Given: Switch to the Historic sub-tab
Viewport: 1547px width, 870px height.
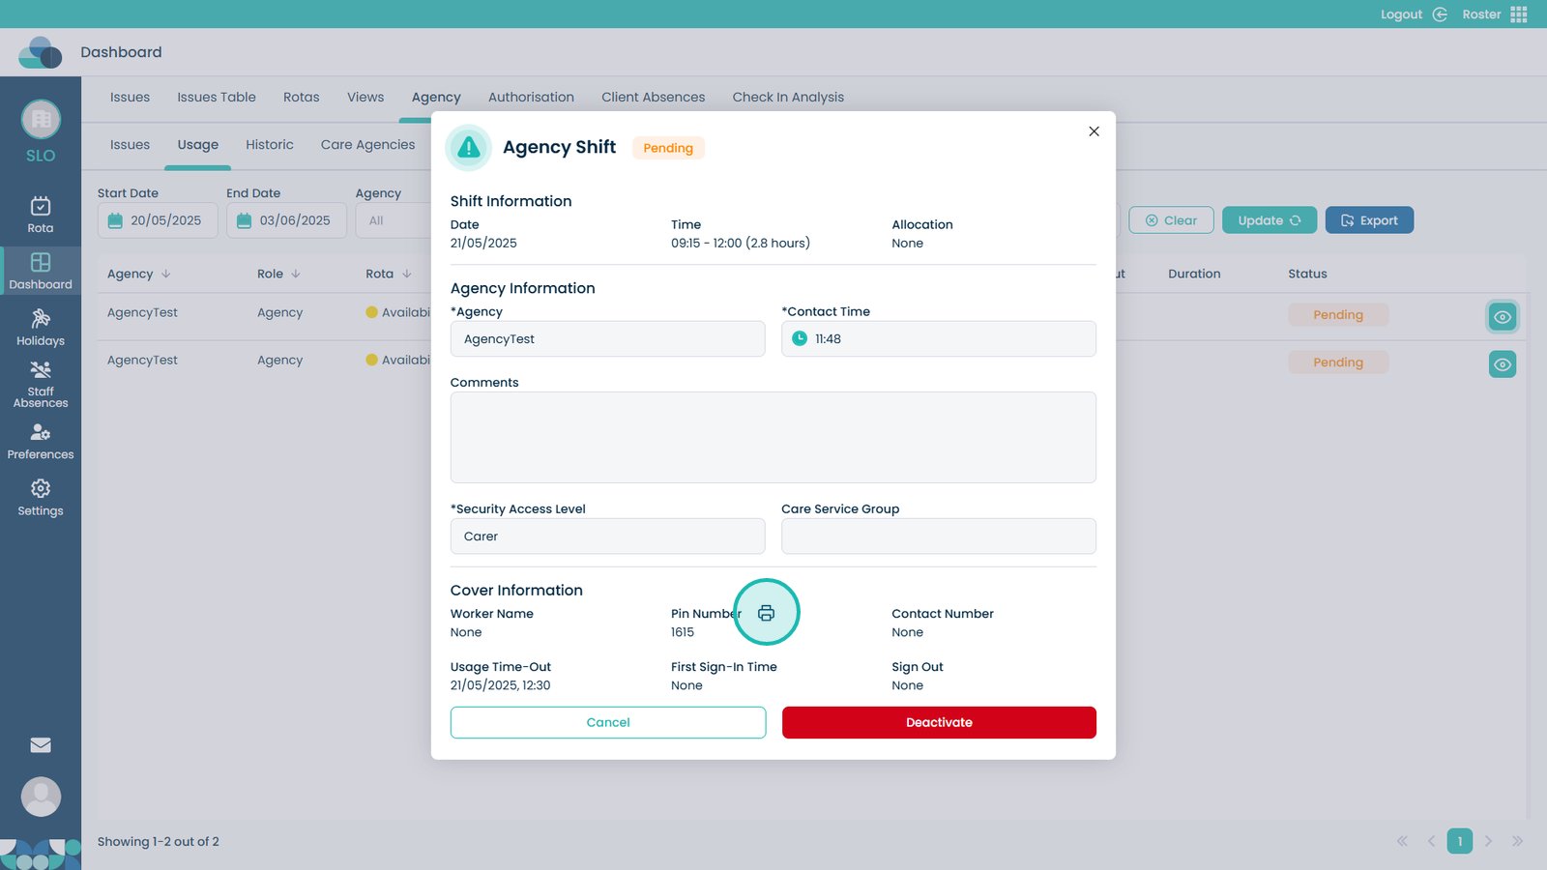Looking at the screenshot, I should (269, 145).
